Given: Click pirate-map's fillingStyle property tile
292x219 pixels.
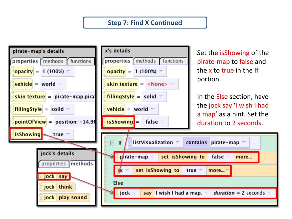Looking at the screenshot, I should [x=27, y=109].
